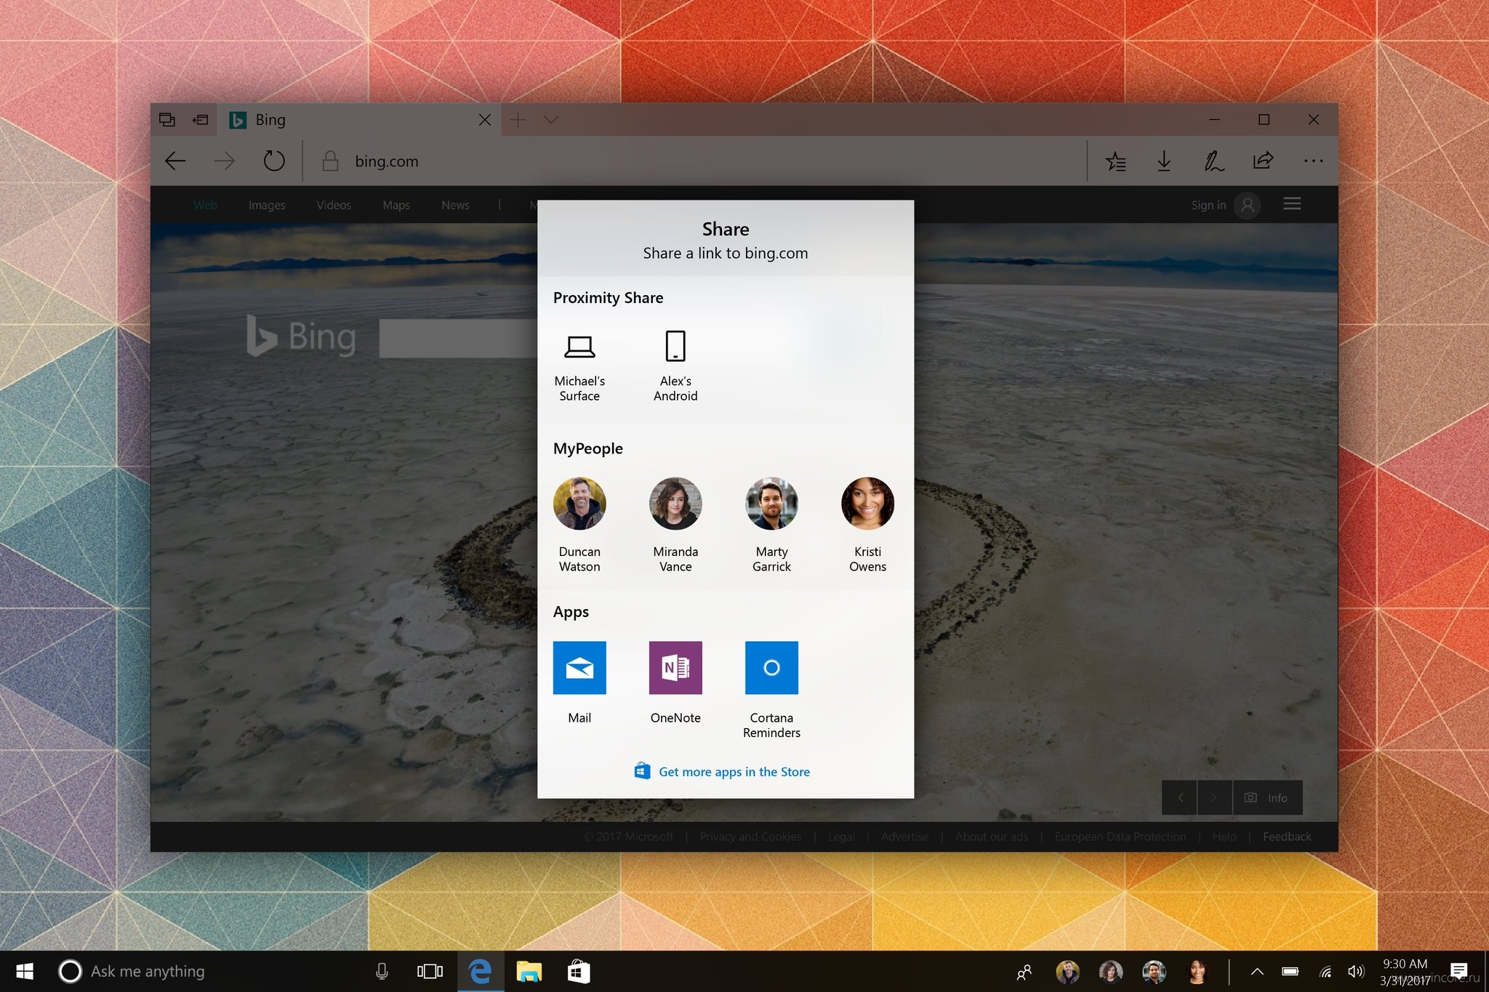Open Bing Images tab

[x=267, y=205]
